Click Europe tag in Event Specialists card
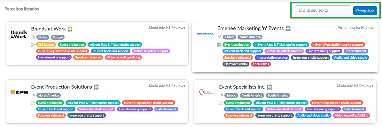Image resolution: width=382 pixels, height=127 pixels. pos(231,95)
